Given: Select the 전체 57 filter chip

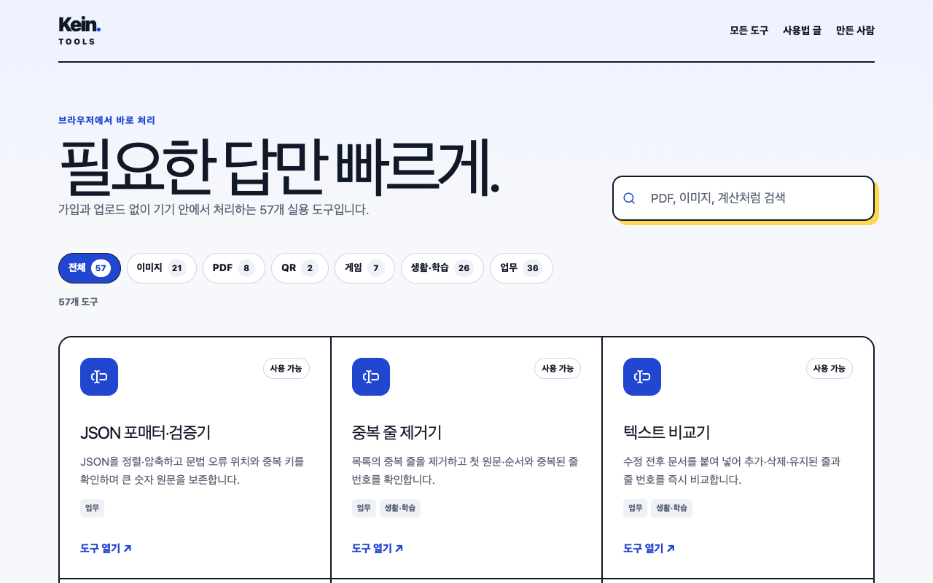Looking at the screenshot, I should 90,268.
